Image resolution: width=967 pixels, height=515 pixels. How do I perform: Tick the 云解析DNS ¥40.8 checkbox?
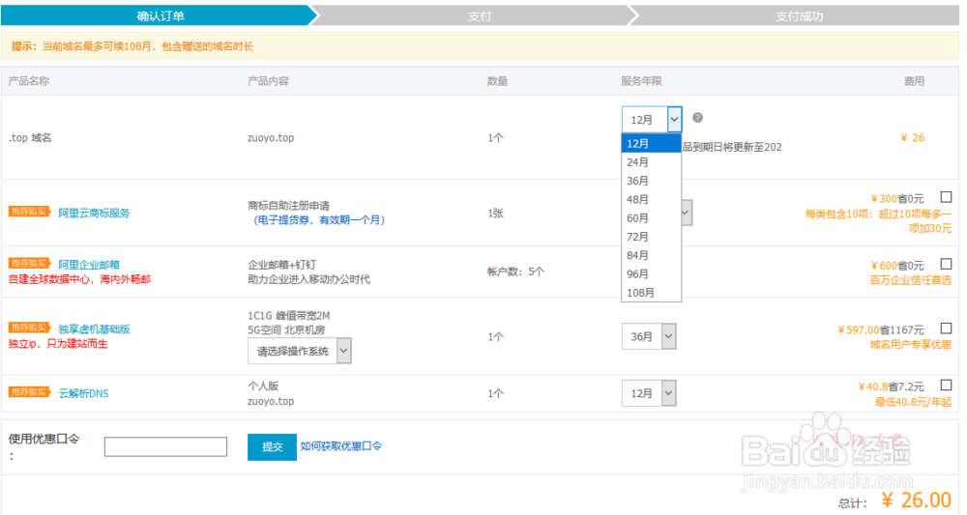(946, 385)
